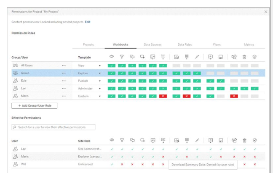Click the pencil icon in Effective Permissions header

click(197, 140)
